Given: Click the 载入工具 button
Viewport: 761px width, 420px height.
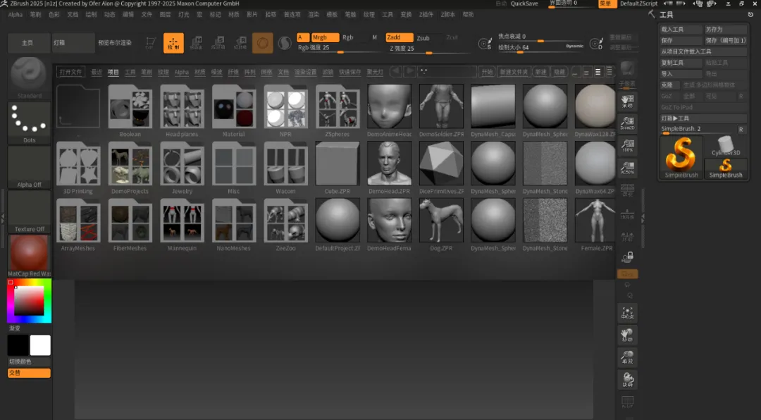Looking at the screenshot, I should (681, 30).
